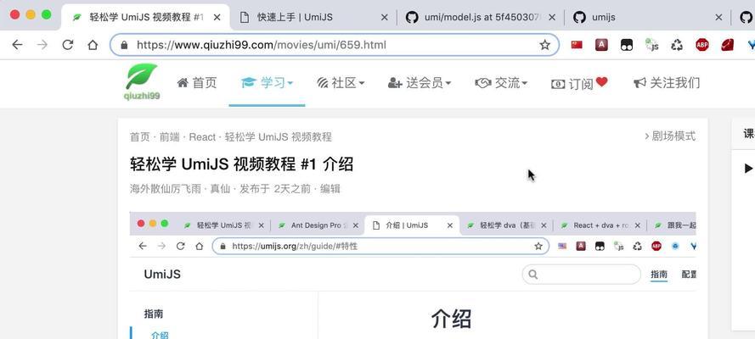Close the 轻松学 UmiJS 视频教程 tab
Image resolution: width=755 pixels, height=339 pixels.
pos(217,18)
